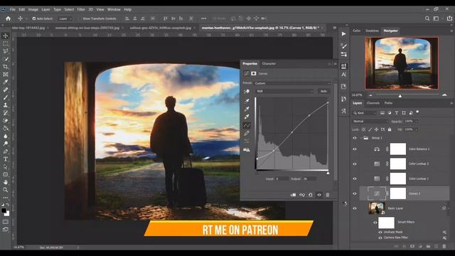Select the Color Lookup 1 layer mask thumbnail
The width and height of the screenshot is (455, 256).
point(398,178)
